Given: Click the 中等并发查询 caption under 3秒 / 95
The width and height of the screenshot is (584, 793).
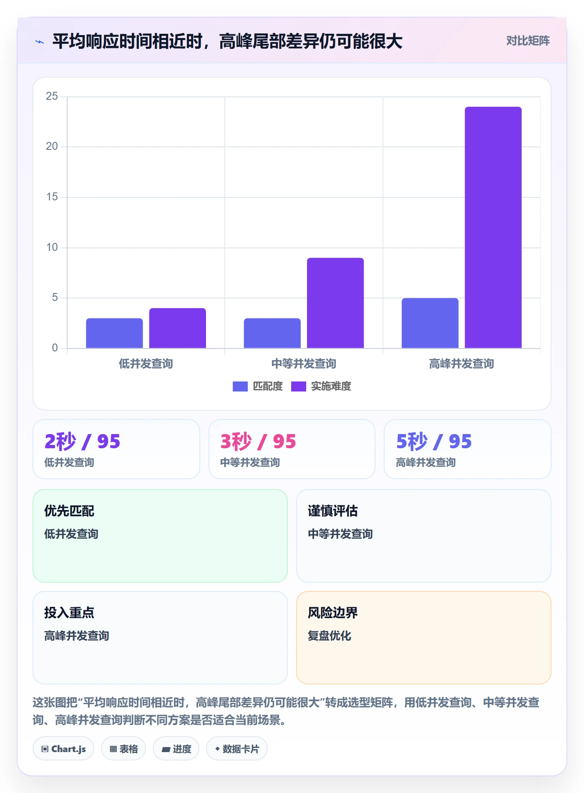Looking at the screenshot, I should point(250,462).
